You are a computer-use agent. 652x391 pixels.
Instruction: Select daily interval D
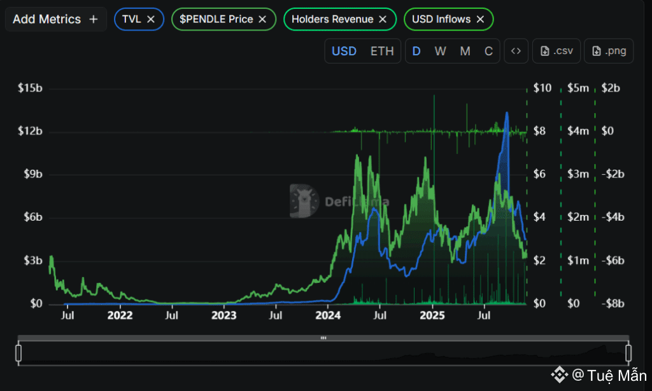click(x=416, y=51)
